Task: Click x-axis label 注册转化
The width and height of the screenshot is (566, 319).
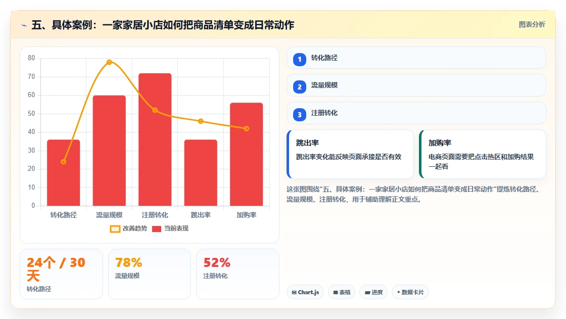Action: click(155, 215)
